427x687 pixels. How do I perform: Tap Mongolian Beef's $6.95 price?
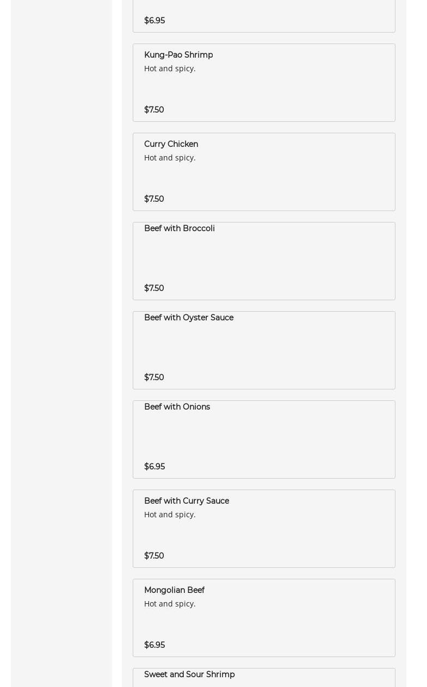pos(154,645)
